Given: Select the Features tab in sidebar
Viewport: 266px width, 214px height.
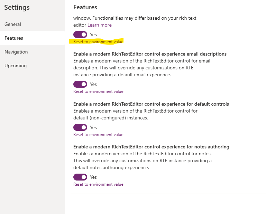Looking at the screenshot, I should pyautogui.click(x=14, y=38).
